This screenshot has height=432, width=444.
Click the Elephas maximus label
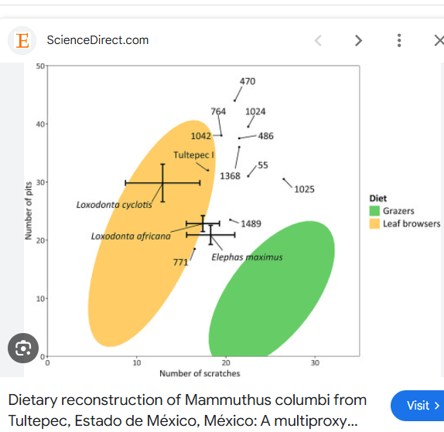[247, 257]
